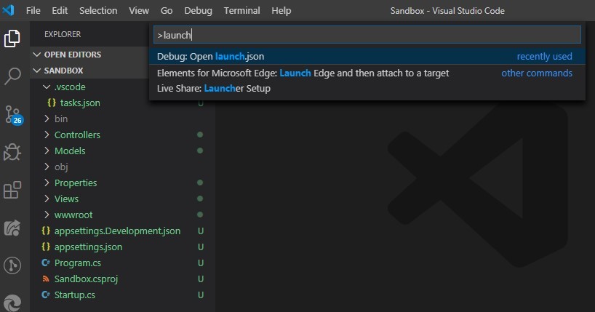Open the Explorer view in the activity bar
595x312 pixels.
click(12, 39)
